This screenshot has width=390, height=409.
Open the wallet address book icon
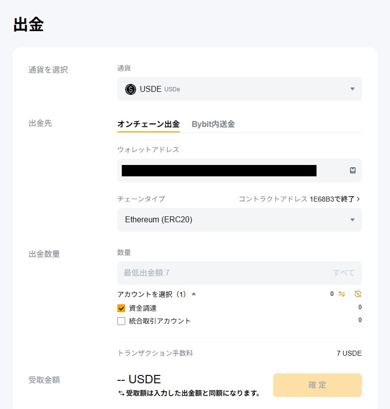pos(353,170)
